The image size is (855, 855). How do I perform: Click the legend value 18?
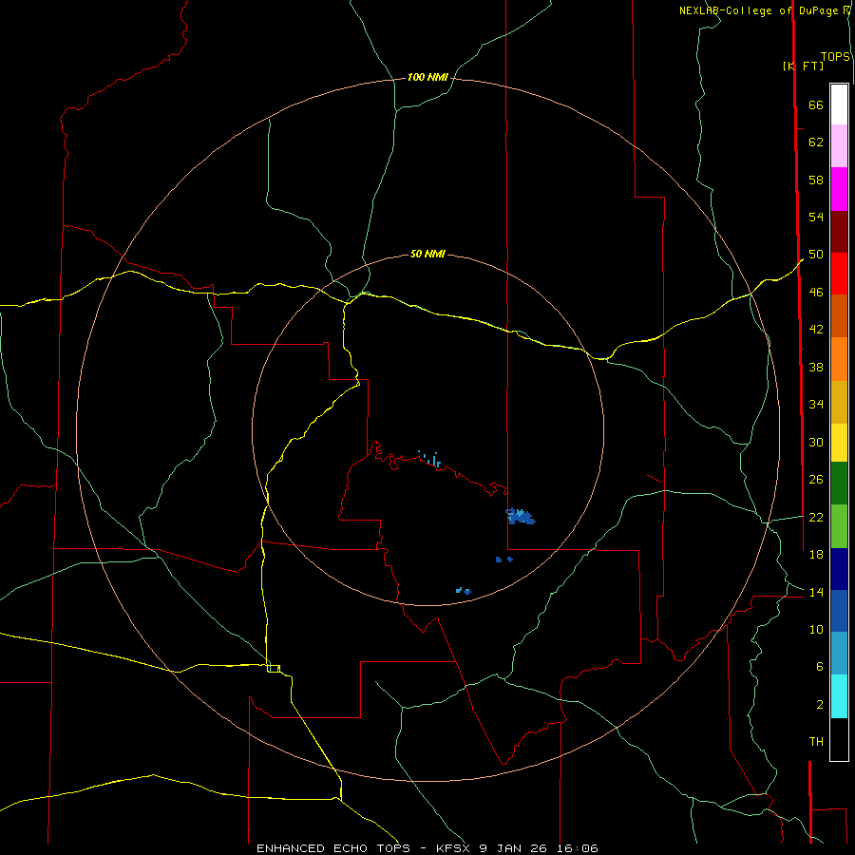point(816,555)
